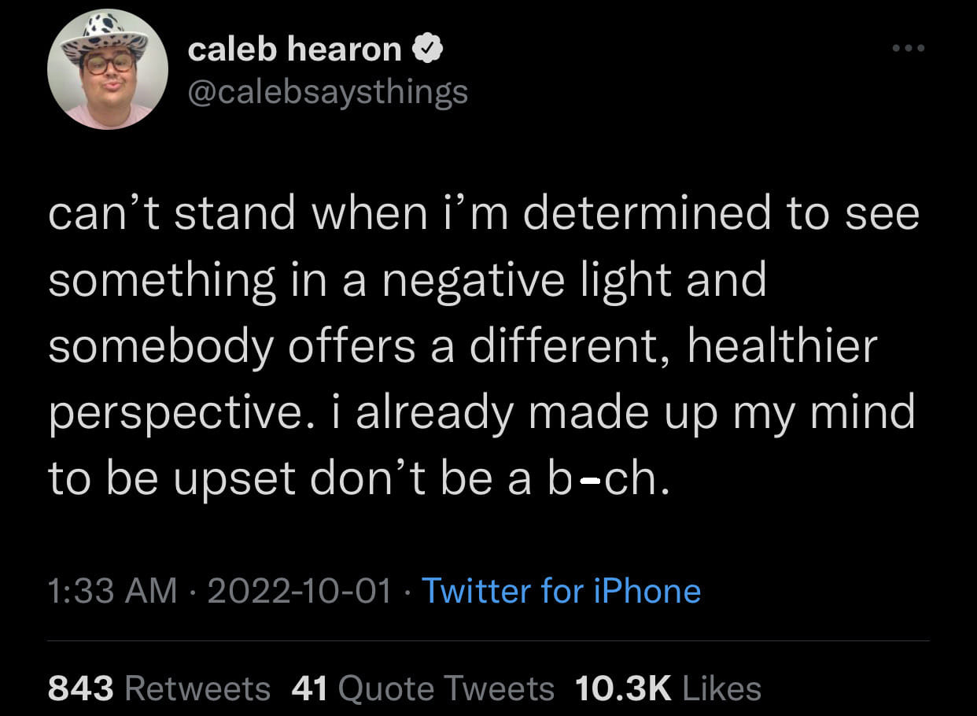Open the Quote Tweets label list
This screenshot has width=977, height=716.
[445, 688]
